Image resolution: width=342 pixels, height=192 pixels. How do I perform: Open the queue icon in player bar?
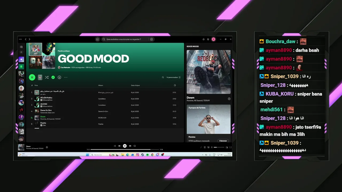(x=205, y=147)
